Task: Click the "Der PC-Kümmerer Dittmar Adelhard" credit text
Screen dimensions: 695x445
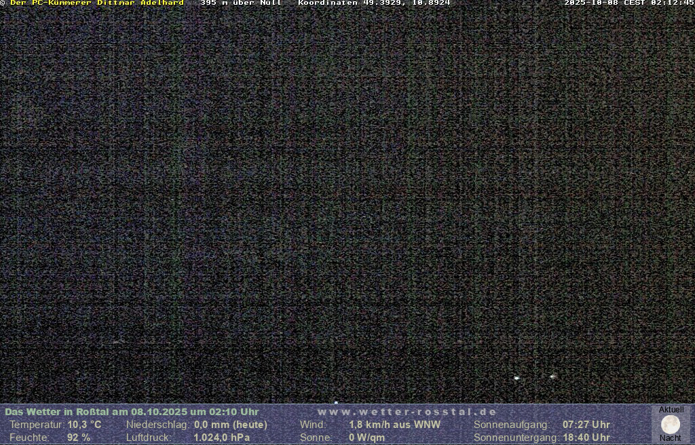Action: 96,3
